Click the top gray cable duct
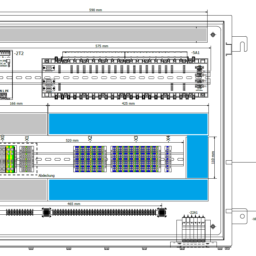Image resolution: width=256 pixels, height=256 pixels. (x=103, y=35)
